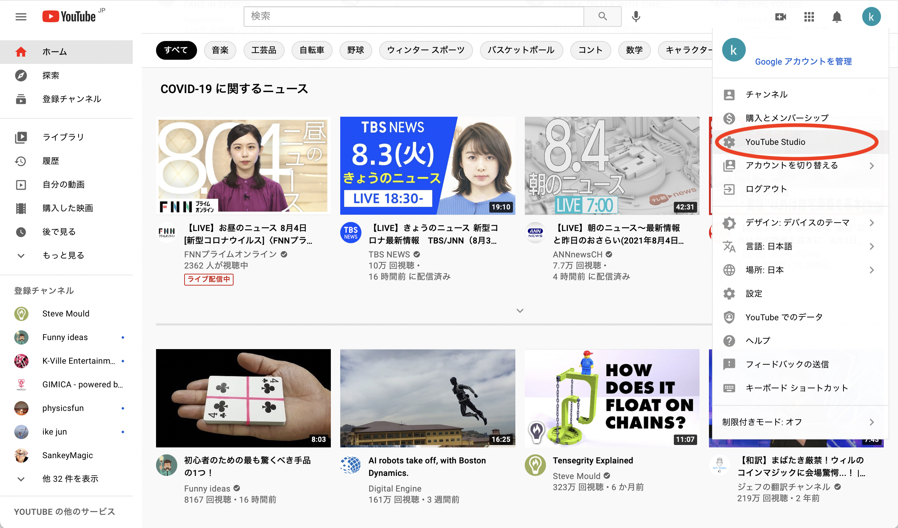Check notifications via the bell icon

[x=838, y=16]
